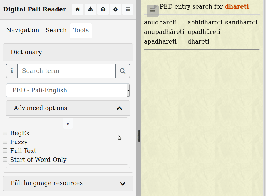Enable the RegEx checkbox

click(5, 133)
